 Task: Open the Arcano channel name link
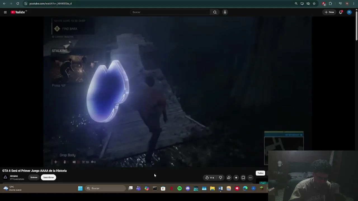[14, 176]
